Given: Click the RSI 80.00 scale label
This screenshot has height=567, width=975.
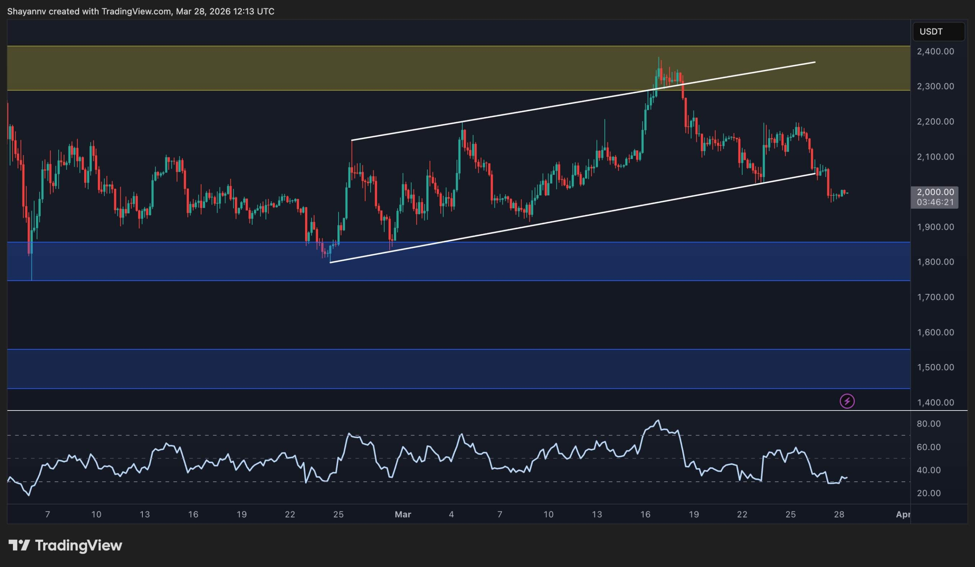Looking at the screenshot, I should pos(929,424).
